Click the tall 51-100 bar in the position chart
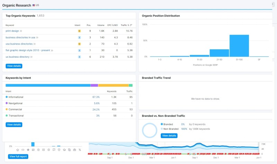The height and width of the screenshot is (164, 277). click(x=239, y=46)
